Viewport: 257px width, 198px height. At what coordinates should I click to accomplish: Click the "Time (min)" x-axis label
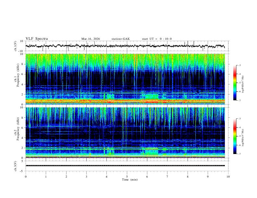point(130,180)
